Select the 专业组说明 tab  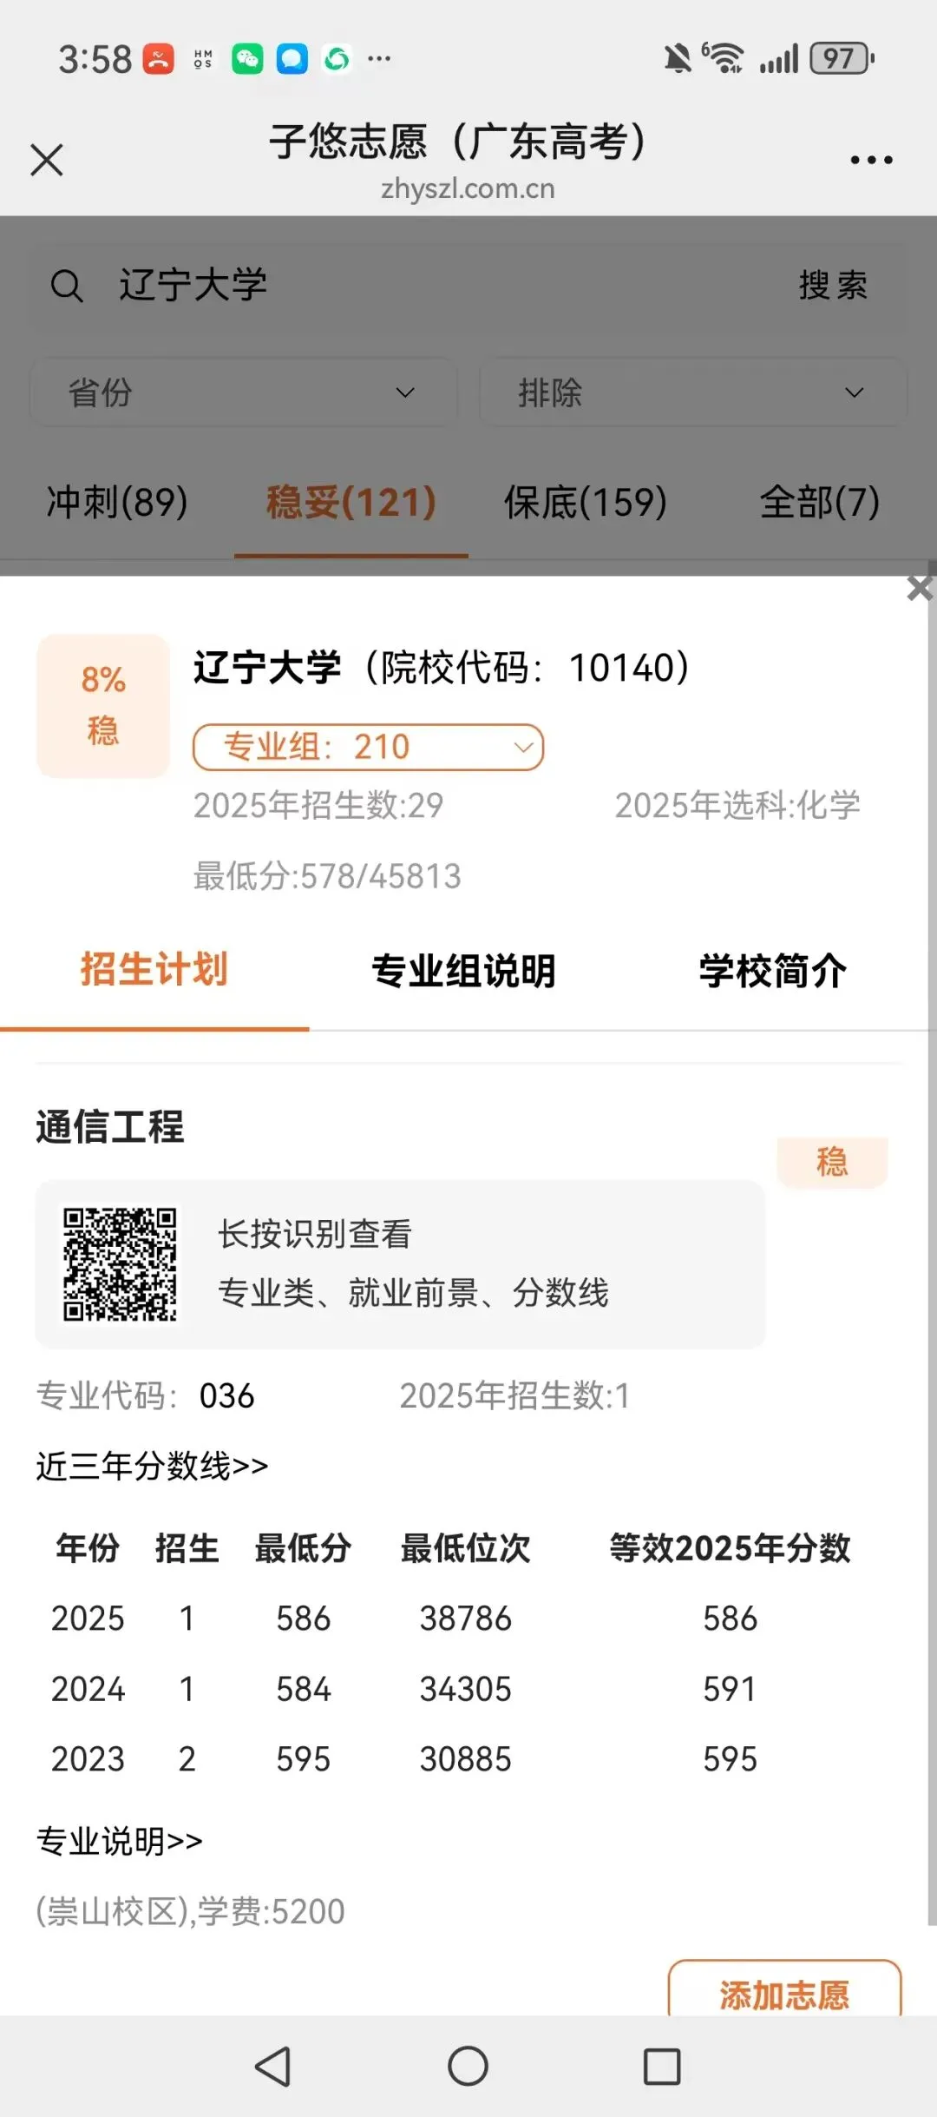pyautogui.click(x=463, y=971)
